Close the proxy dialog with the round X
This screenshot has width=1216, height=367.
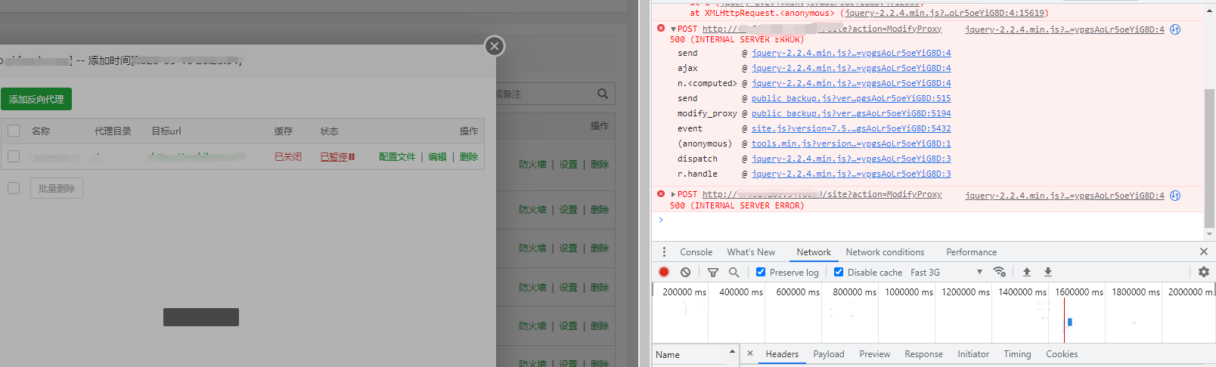495,46
